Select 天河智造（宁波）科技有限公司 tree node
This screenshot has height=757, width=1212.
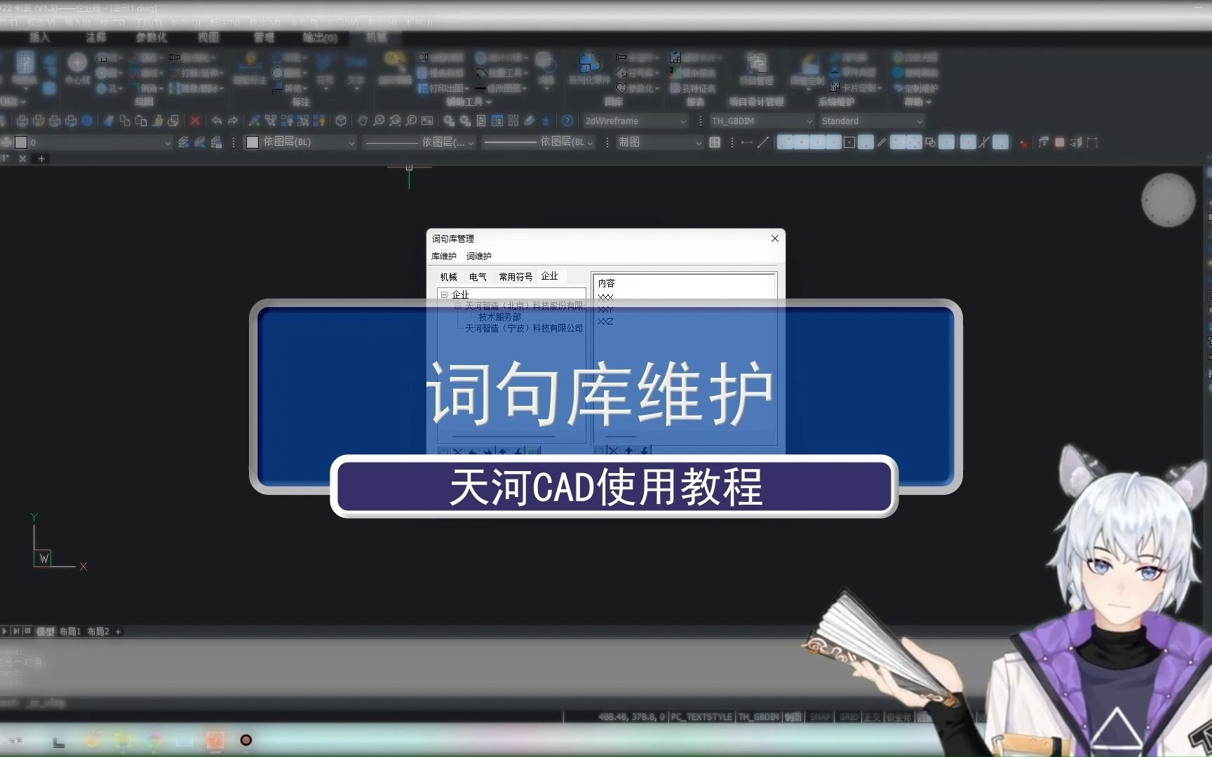524,328
